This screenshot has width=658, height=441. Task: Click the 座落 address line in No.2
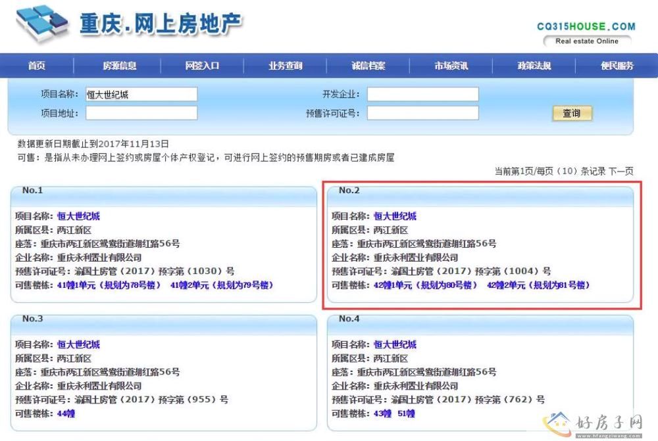pos(414,244)
